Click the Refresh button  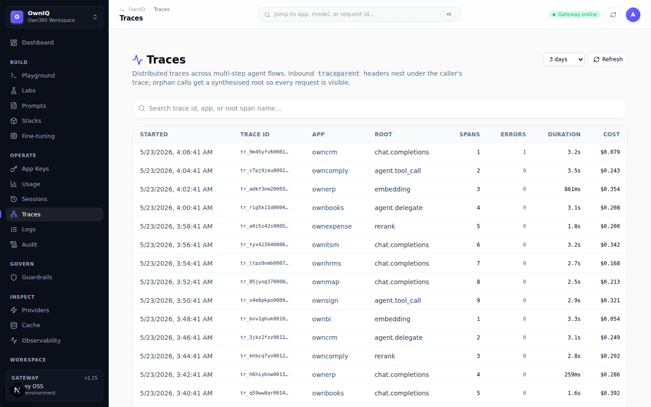tap(608, 59)
